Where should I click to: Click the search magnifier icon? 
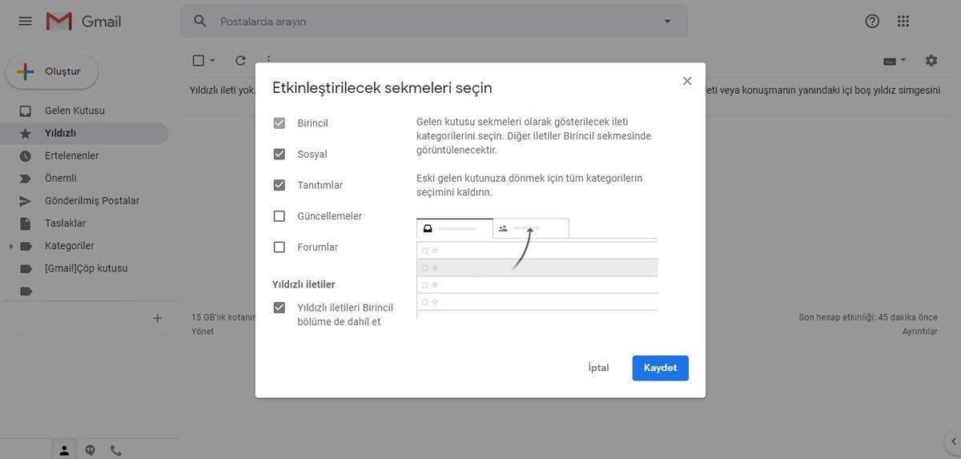[200, 21]
